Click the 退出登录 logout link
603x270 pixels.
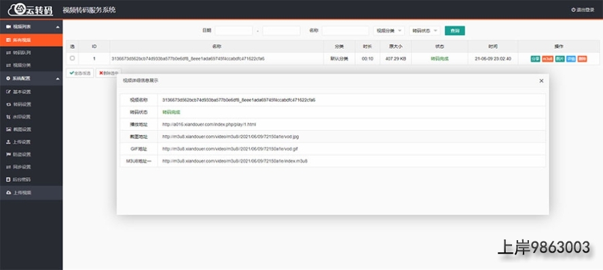coord(583,10)
